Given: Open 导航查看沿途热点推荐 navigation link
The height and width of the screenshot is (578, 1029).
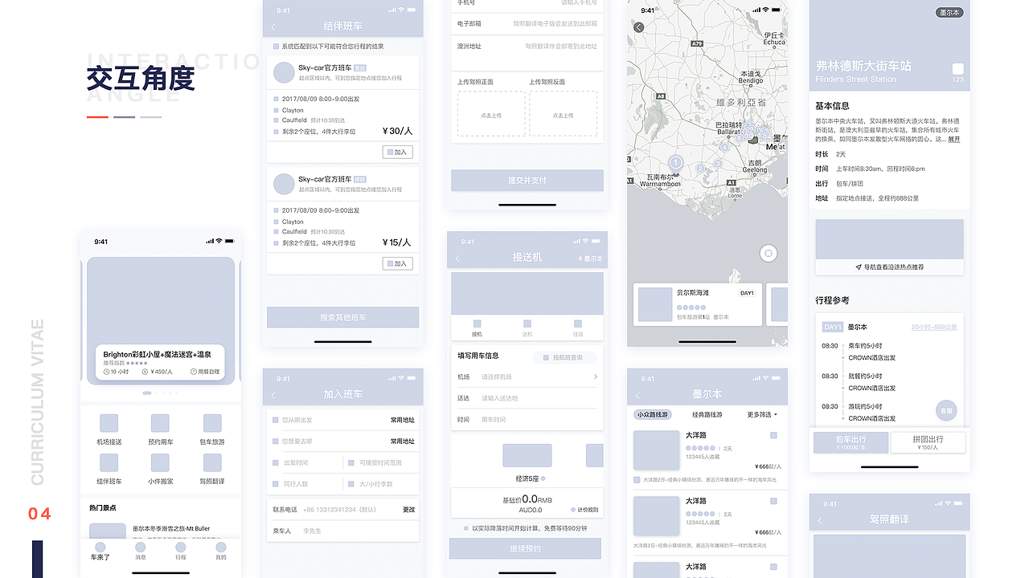Looking at the screenshot, I should coord(889,267).
